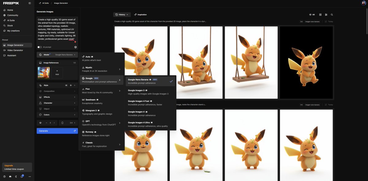The width and height of the screenshot is (368, 181).
Task: Expand the Object section
Action: click(x=57, y=109)
